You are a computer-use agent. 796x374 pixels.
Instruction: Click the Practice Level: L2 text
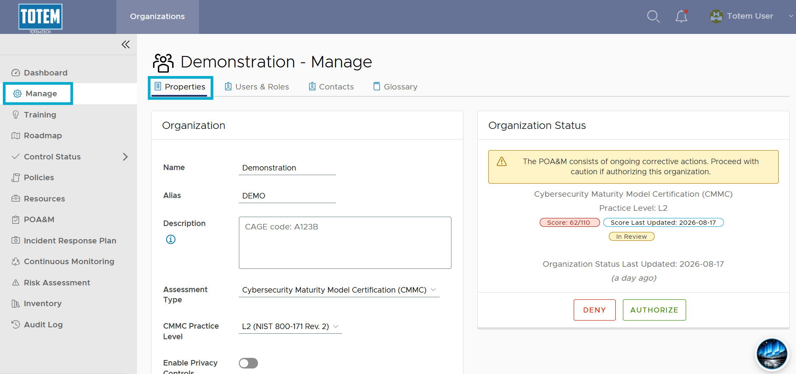[633, 208]
